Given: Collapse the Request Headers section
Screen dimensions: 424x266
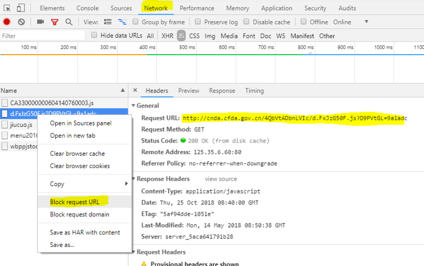Looking at the screenshot, I should click(134, 252).
